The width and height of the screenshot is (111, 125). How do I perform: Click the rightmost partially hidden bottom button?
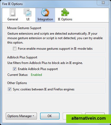coord(95,114)
